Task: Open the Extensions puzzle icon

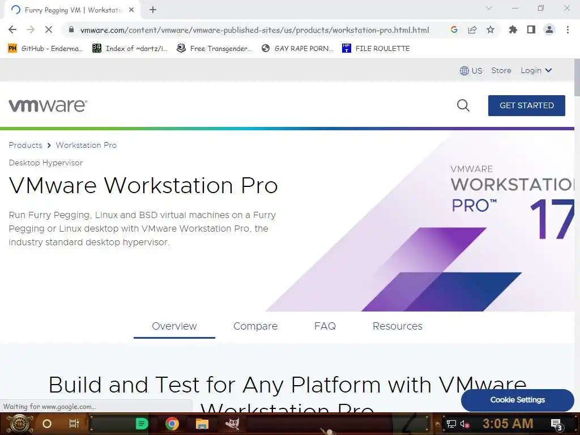Action: [513, 29]
